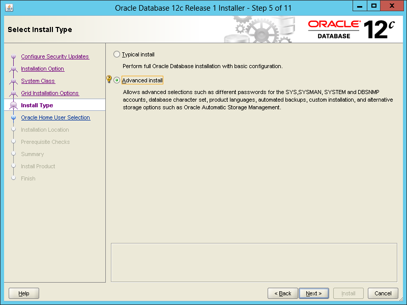Select the Advanced install radio button

point(117,80)
